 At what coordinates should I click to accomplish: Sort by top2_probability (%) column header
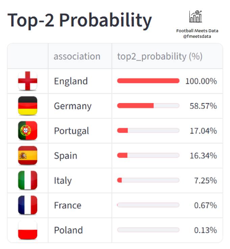tap(160, 56)
